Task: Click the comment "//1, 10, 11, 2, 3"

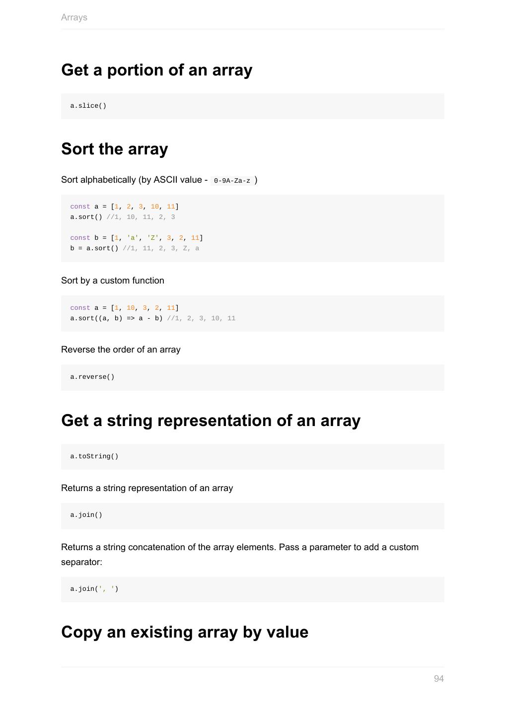Action: [141, 217]
